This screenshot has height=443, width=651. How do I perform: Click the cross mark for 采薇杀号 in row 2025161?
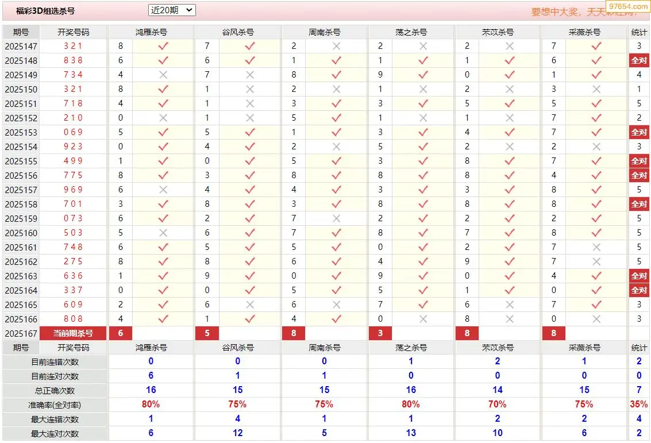[596, 248]
